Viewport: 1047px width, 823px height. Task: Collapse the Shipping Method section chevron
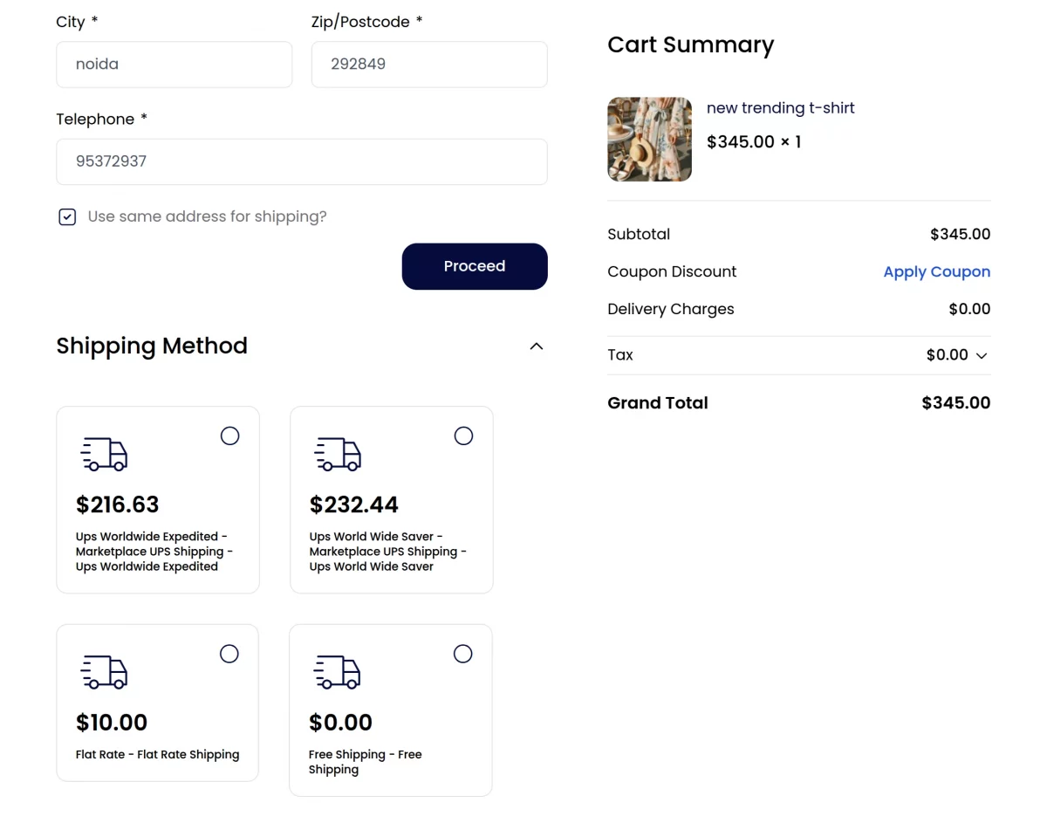[x=537, y=346]
